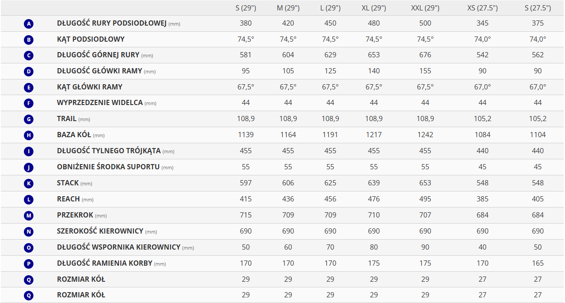Screen dimensions: 565x303
Task: Select the P icon for crank arm length
Action: (x=29, y=263)
